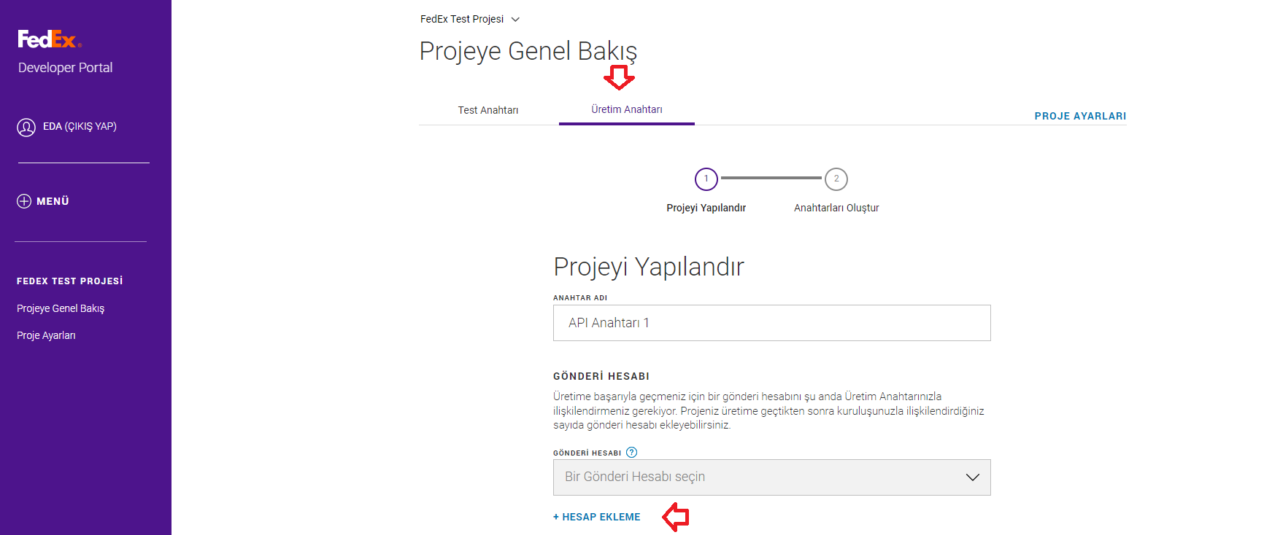Click the circled plus icon beside MENÜ
Viewport: 1264px width, 535px height.
click(24, 201)
